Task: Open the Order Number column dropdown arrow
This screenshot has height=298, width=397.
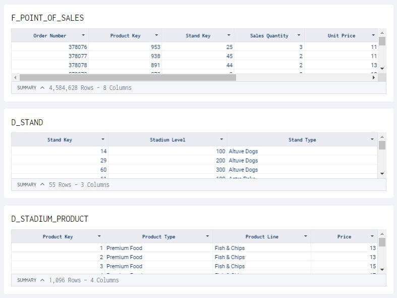Action: point(83,35)
